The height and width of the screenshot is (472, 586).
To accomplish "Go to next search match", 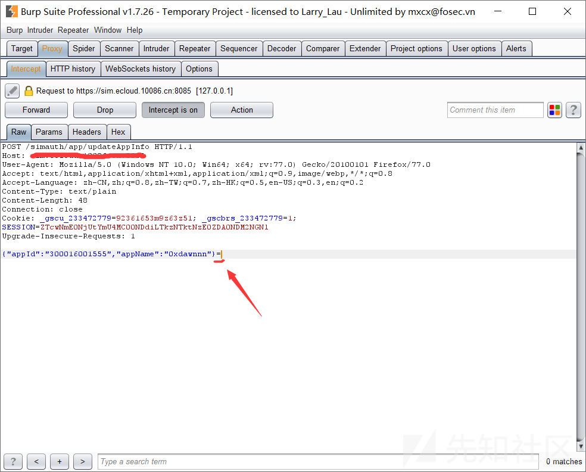I will [x=83, y=461].
